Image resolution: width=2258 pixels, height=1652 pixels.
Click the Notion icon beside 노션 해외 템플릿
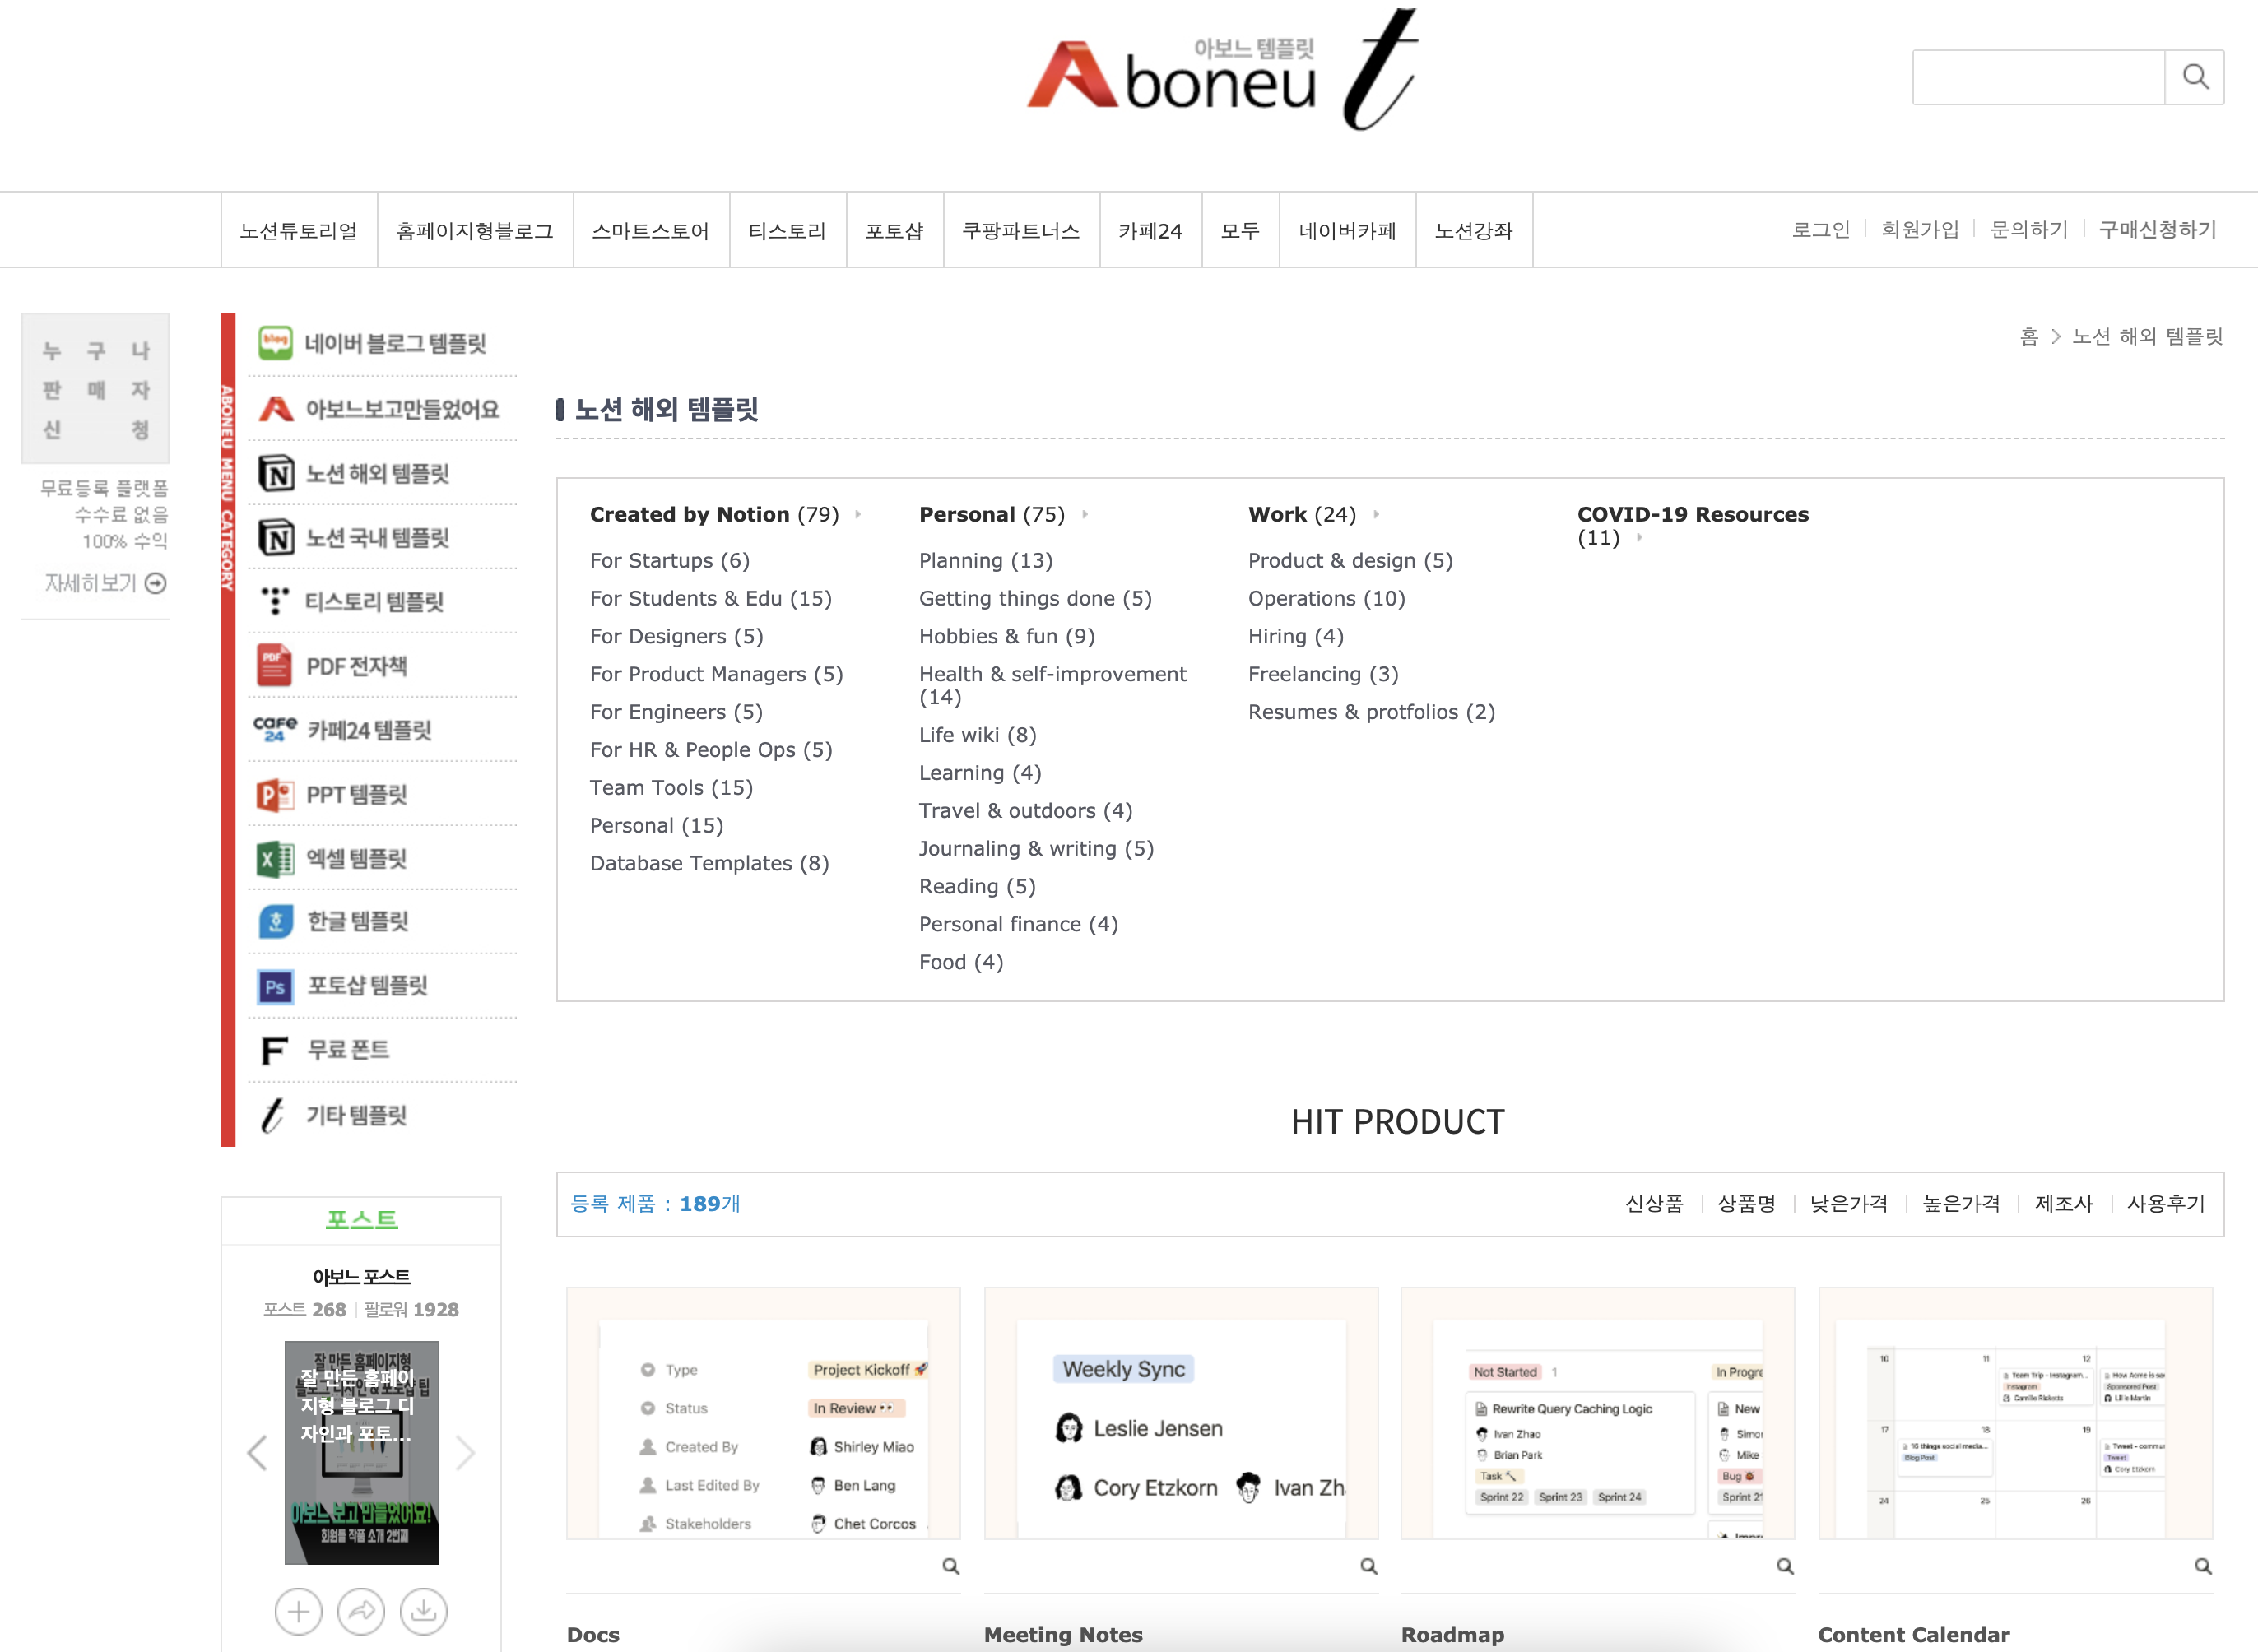click(276, 473)
